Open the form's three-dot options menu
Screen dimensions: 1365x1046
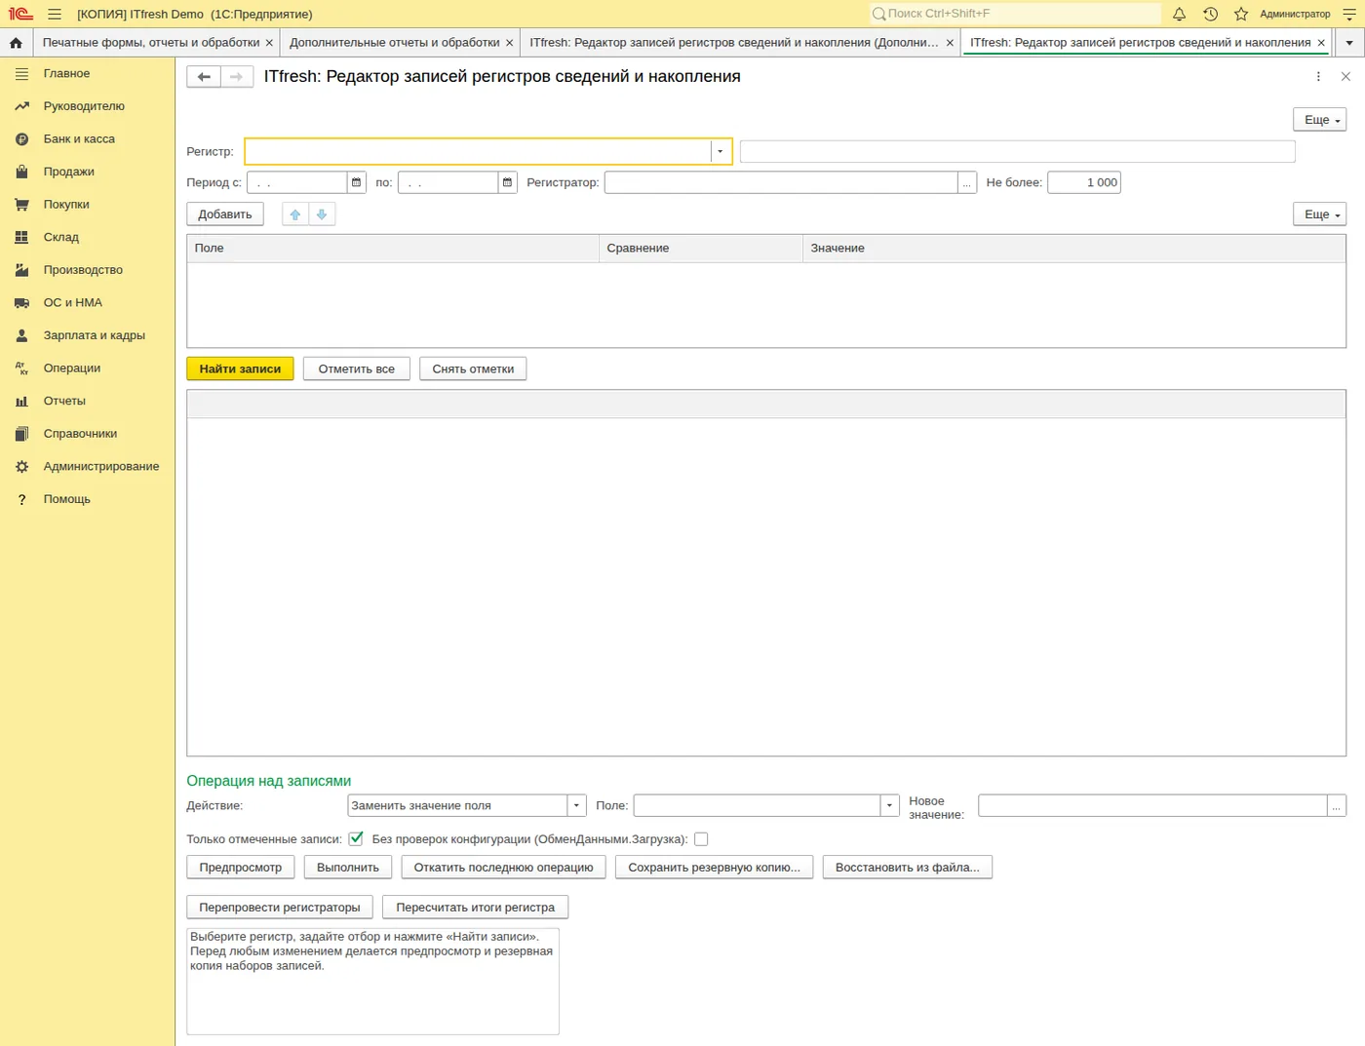pos(1318,77)
